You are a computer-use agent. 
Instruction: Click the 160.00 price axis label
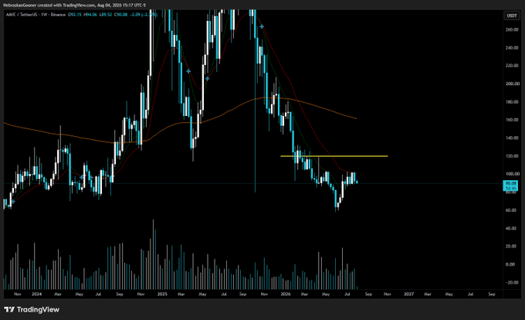513,120
